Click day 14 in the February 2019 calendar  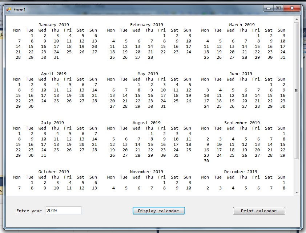[x=150, y=46]
